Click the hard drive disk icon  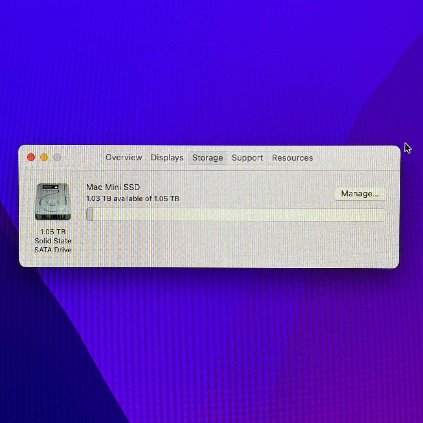tap(53, 202)
